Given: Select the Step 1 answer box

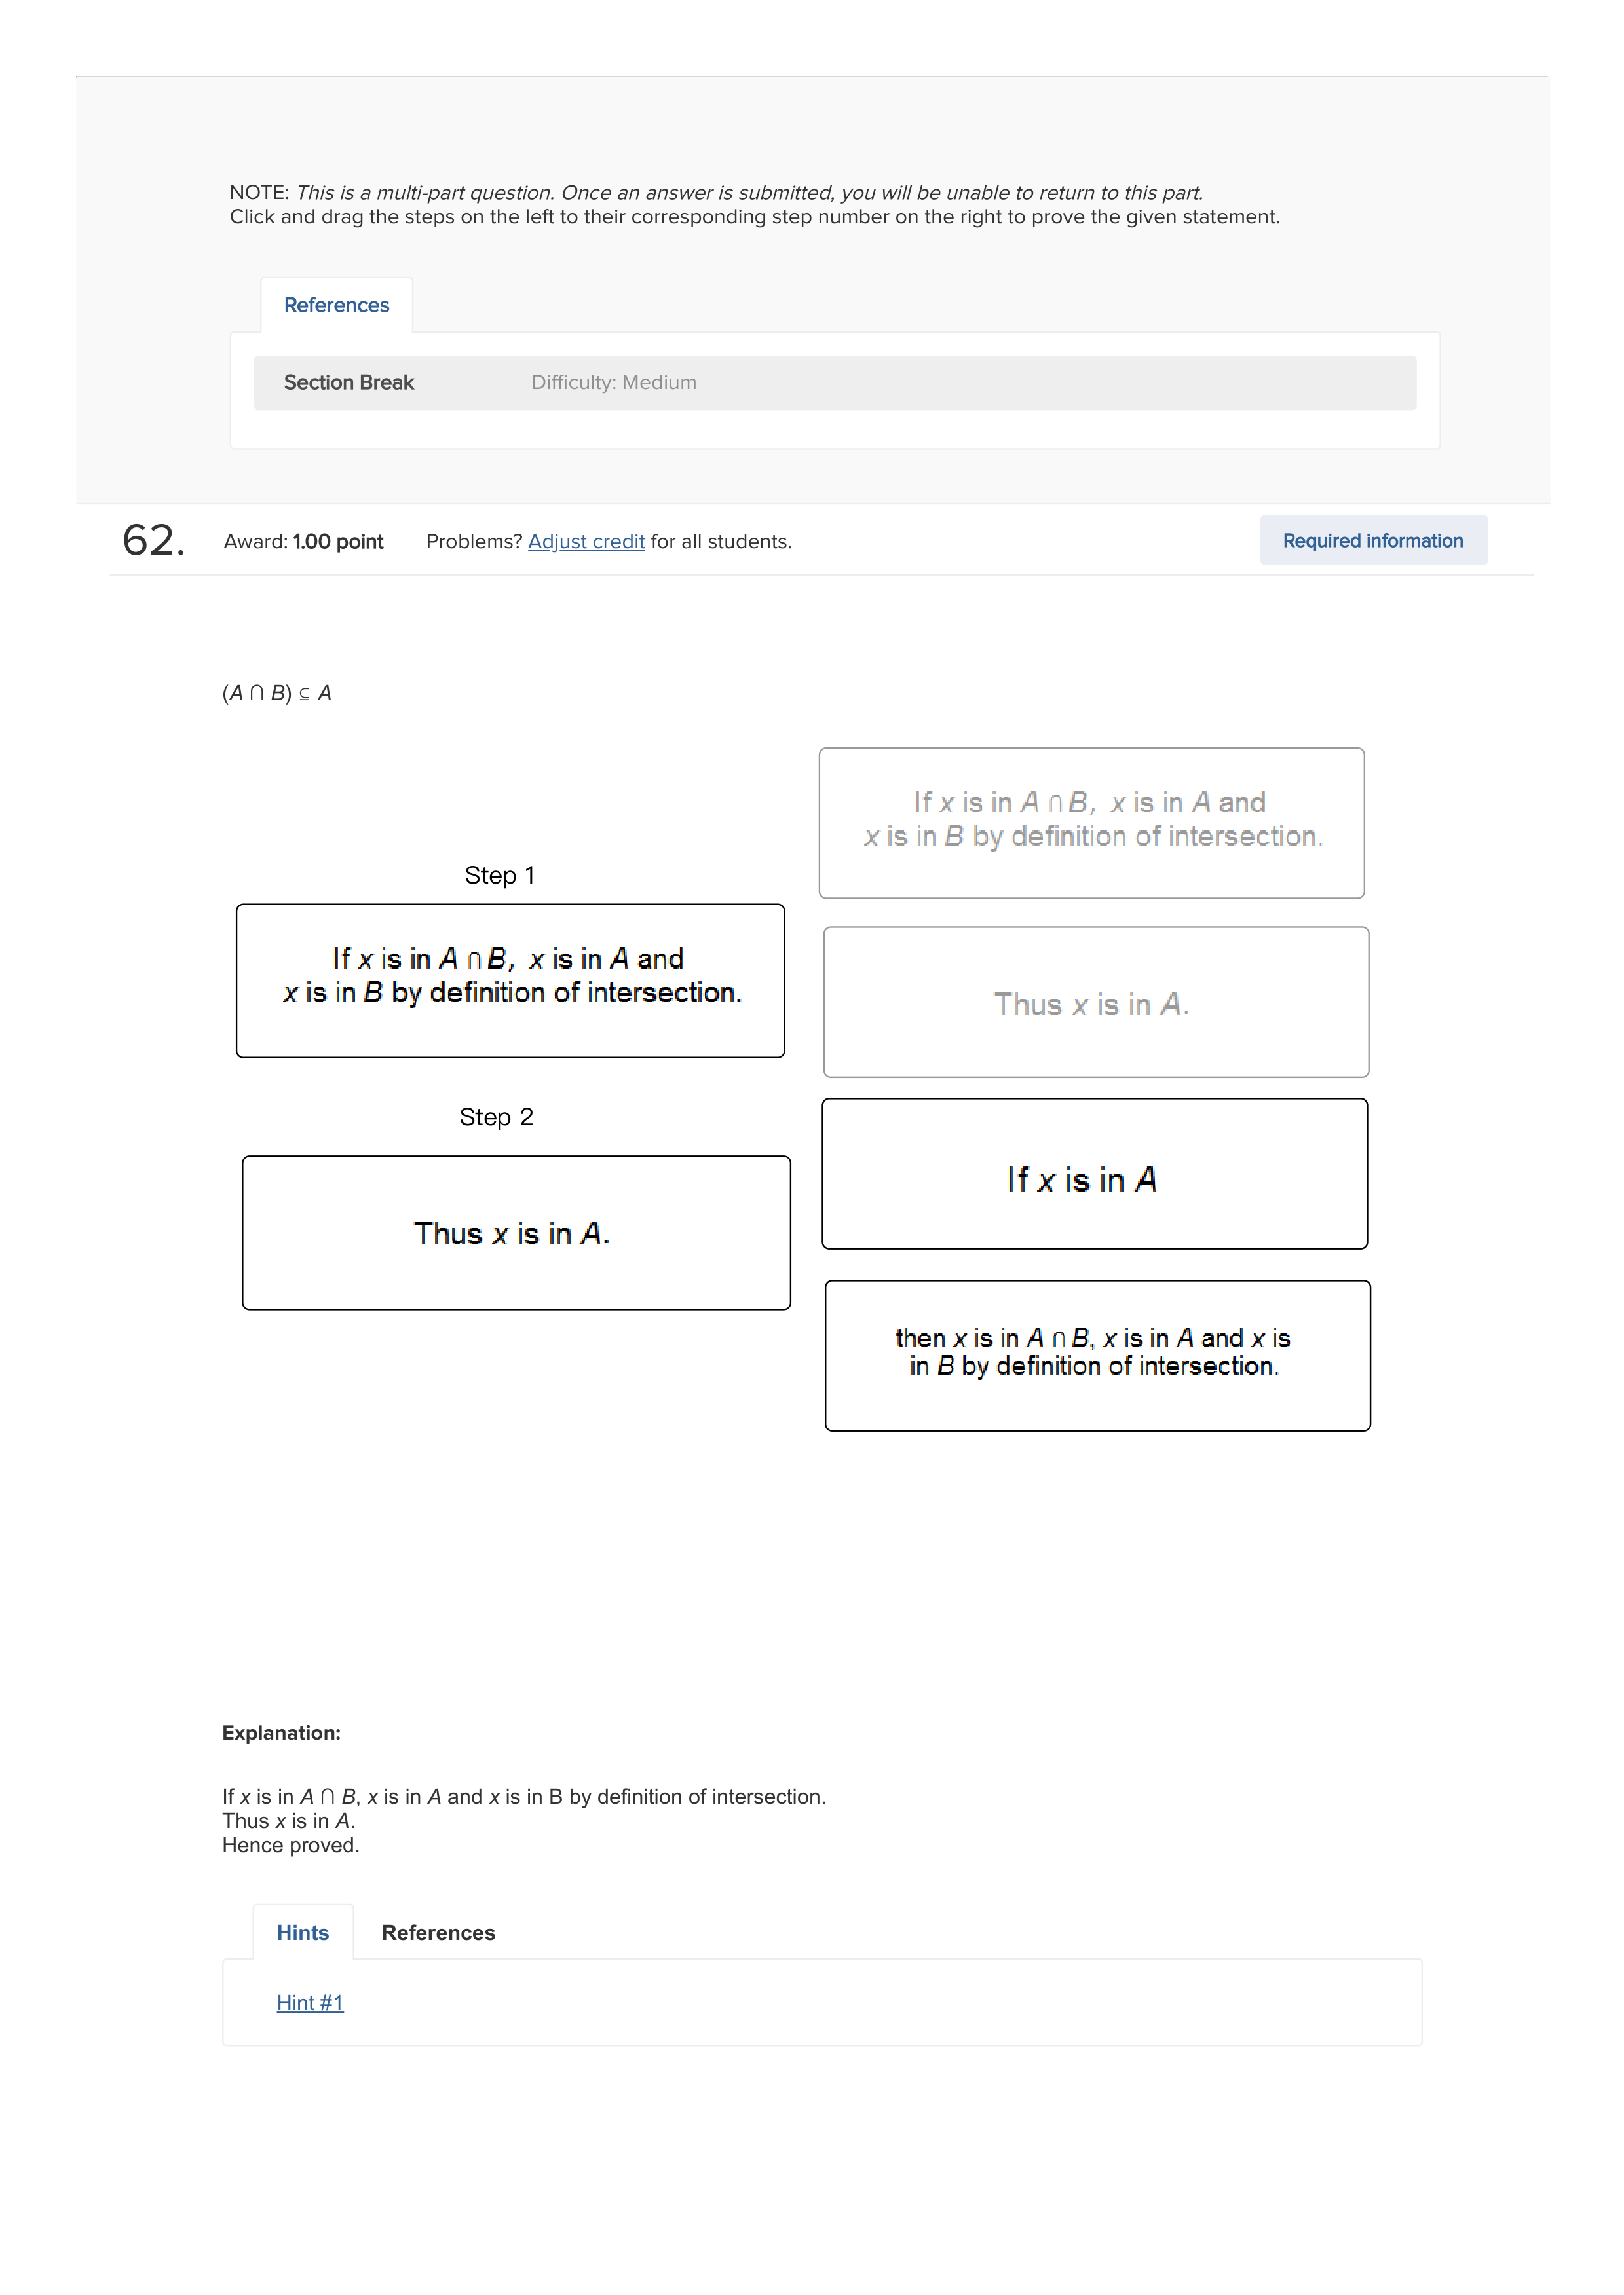Looking at the screenshot, I should [510, 980].
